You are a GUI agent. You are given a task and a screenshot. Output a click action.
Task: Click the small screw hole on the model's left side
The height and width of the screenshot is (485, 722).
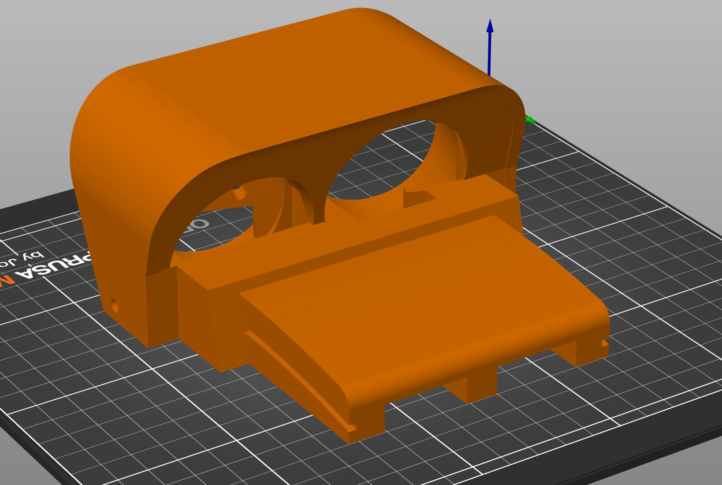[x=115, y=305]
